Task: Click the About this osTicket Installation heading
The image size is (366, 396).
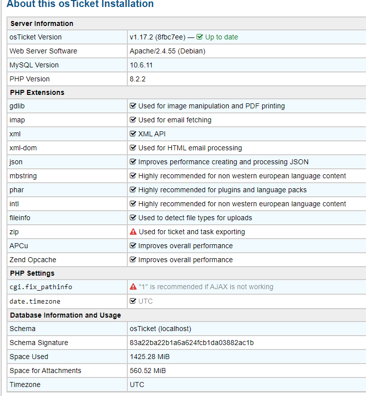Action: (x=80, y=4)
